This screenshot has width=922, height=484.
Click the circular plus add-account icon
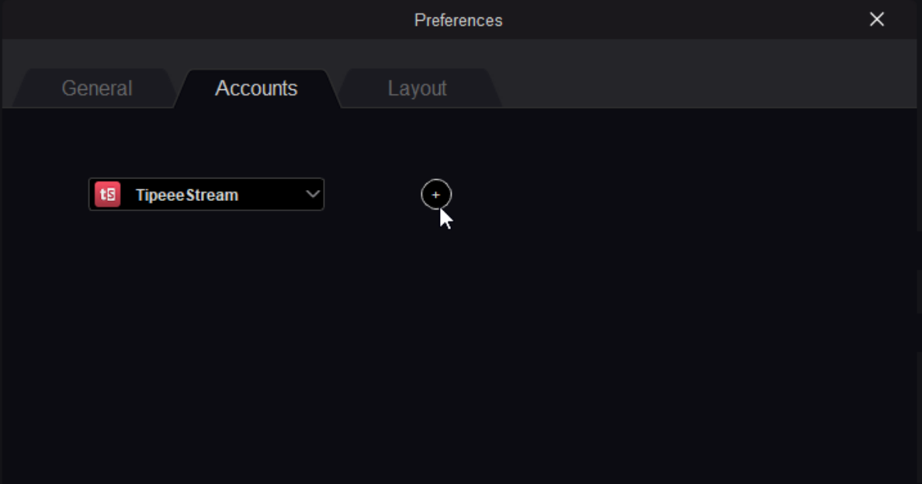(435, 195)
